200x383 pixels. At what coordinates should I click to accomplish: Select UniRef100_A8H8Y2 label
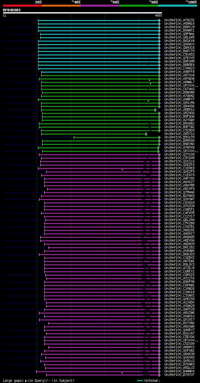tap(179, 347)
